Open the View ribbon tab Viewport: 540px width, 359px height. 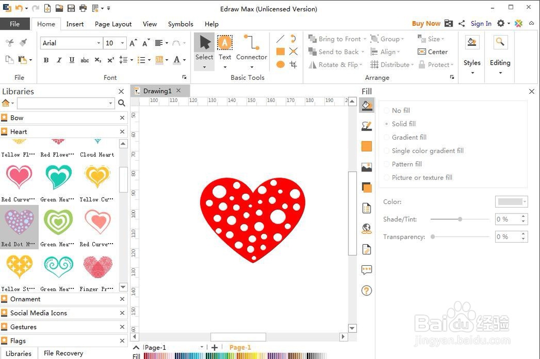[150, 24]
